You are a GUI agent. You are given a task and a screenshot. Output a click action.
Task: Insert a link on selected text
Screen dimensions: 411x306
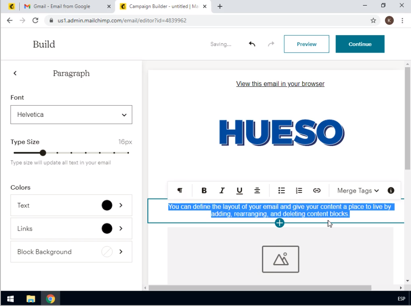click(317, 190)
